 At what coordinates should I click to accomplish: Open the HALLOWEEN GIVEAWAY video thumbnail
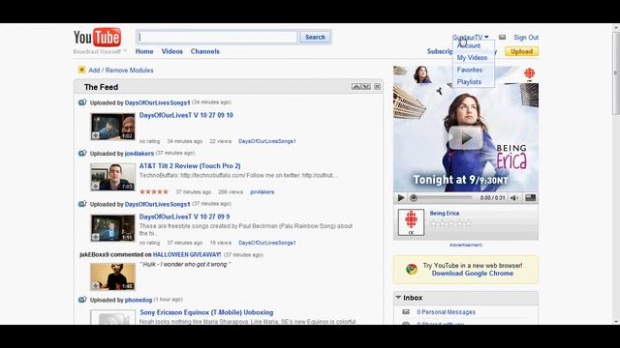pos(112,276)
